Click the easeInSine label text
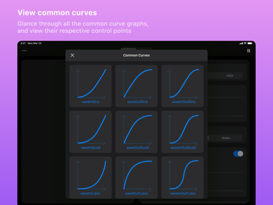273x205 pixels. (x=91, y=102)
